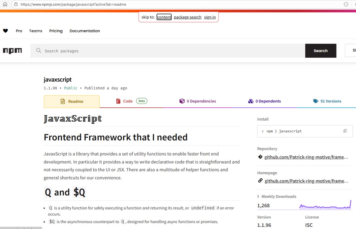The image size is (356, 229).
Task: Skip to package search link
Action: [x=188, y=17]
